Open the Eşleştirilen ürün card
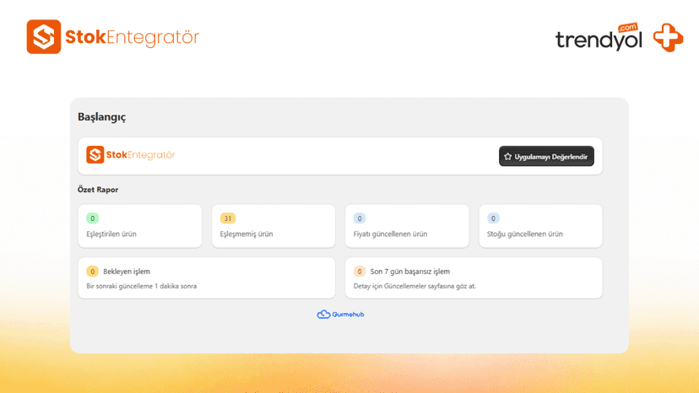 [x=140, y=226]
